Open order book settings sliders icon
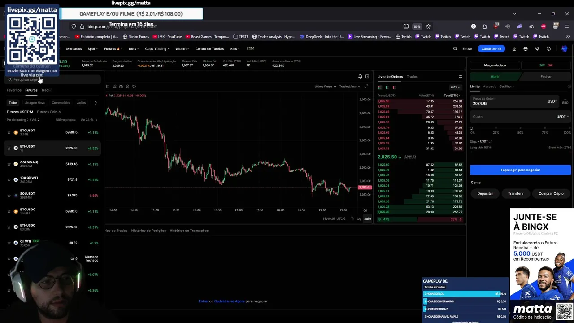Viewport: 574px width, 323px height. pyautogui.click(x=460, y=77)
